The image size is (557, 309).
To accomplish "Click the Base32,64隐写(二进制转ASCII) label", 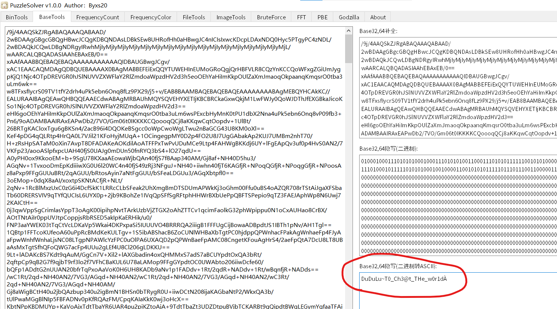I will [x=398, y=266].
